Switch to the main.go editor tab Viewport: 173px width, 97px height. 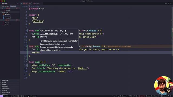click(x=26, y=4)
